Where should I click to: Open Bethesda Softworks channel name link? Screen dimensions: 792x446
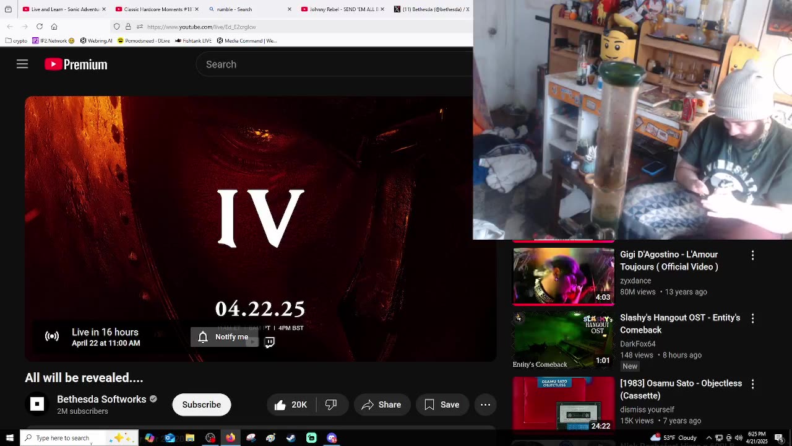click(x=101, y=399)
